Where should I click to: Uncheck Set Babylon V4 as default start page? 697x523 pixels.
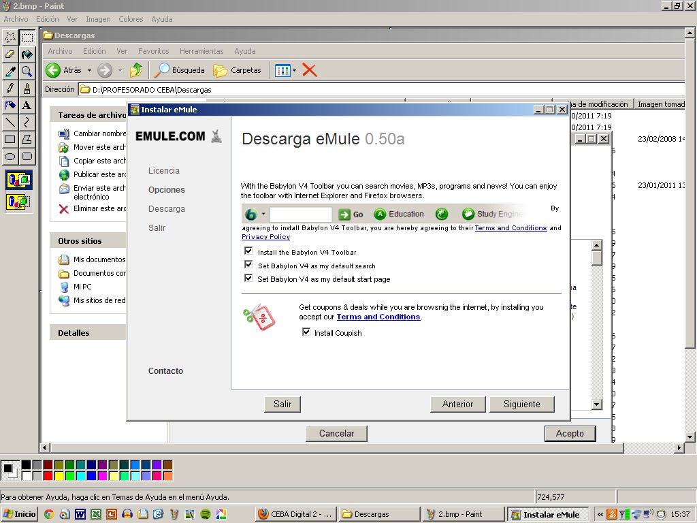tap(248, 279)
